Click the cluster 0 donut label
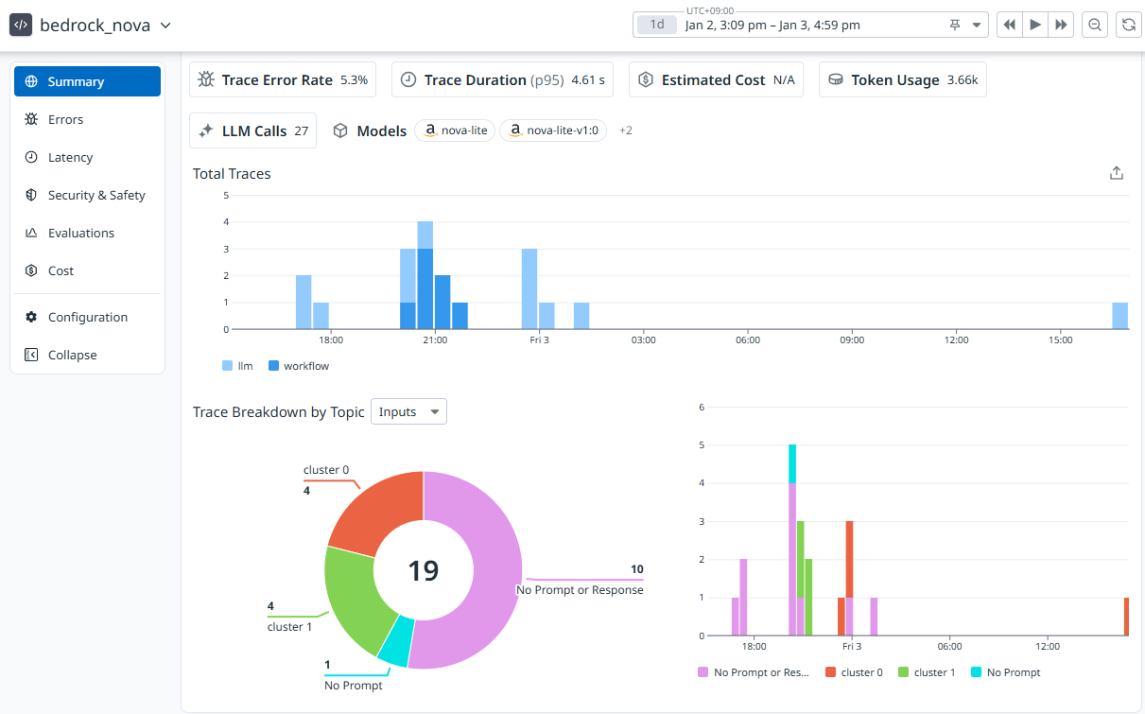The width and height of the screenshot is (1145, 714). point(326,469)
